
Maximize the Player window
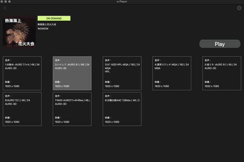pos(10,2)
